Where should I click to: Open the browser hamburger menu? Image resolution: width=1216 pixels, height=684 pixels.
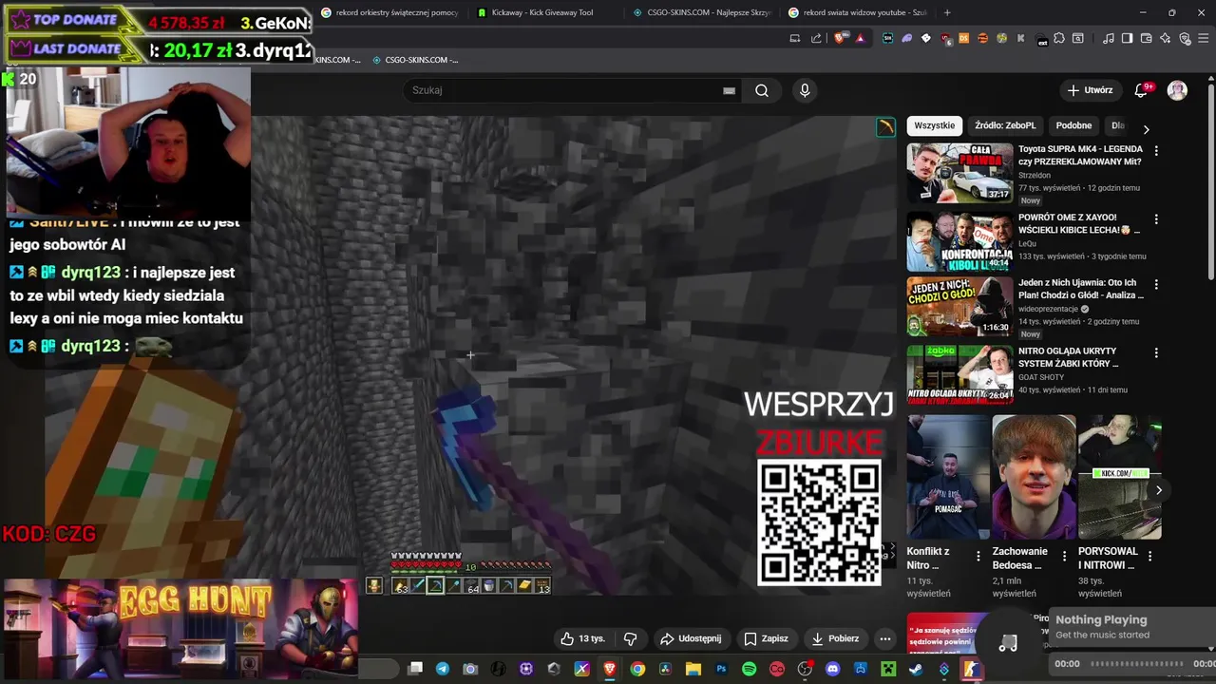point(1204,38)
